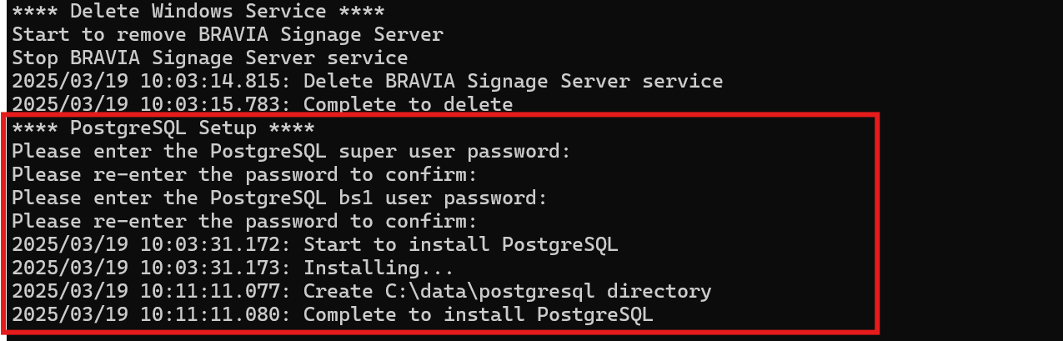Click the 'PostgreSQL Setup' header line

click(163, 128)
